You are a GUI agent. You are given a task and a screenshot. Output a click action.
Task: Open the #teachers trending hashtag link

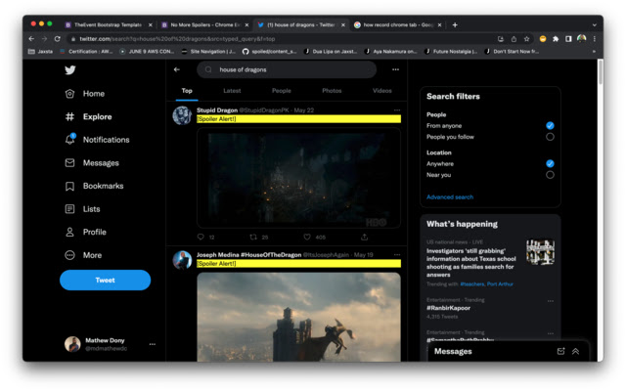[x=472, y=284]
